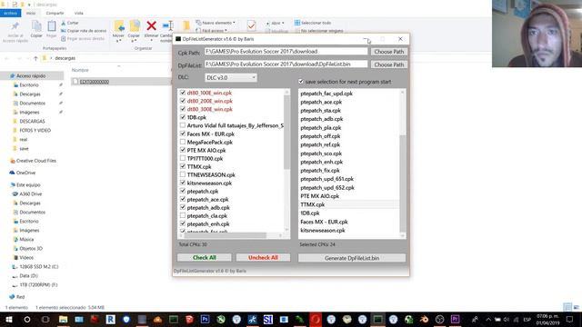Open Premiere Pro from the taskbar

(x=455, y=319)
